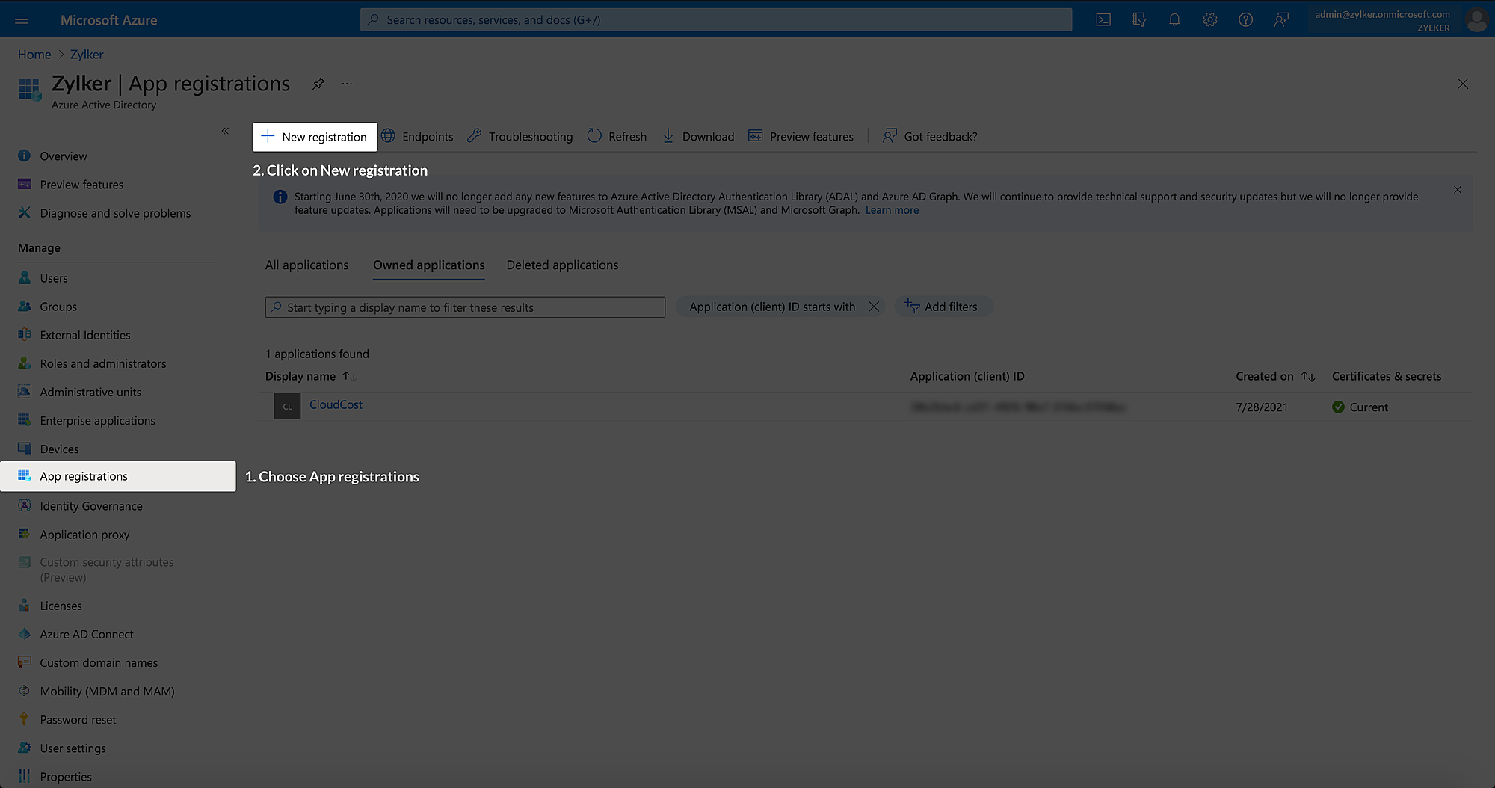Open the Add filters dropdown
The width and height of the screenshot is (1495, 788).
(x=943, y=307)
